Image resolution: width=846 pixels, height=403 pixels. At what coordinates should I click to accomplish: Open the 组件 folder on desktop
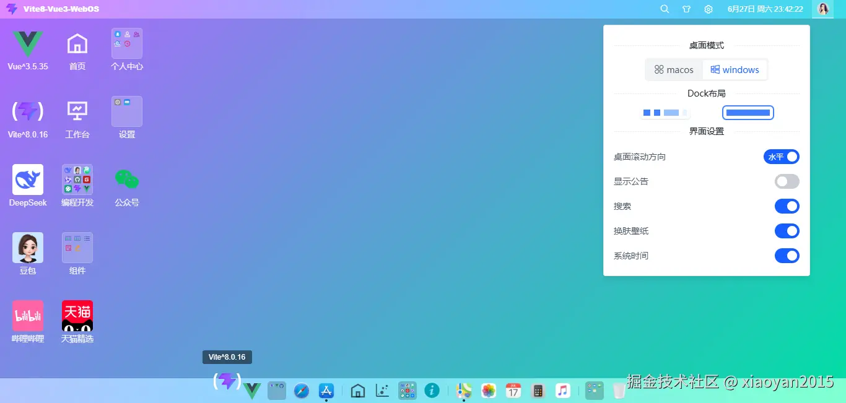click(x=77, y=248)
